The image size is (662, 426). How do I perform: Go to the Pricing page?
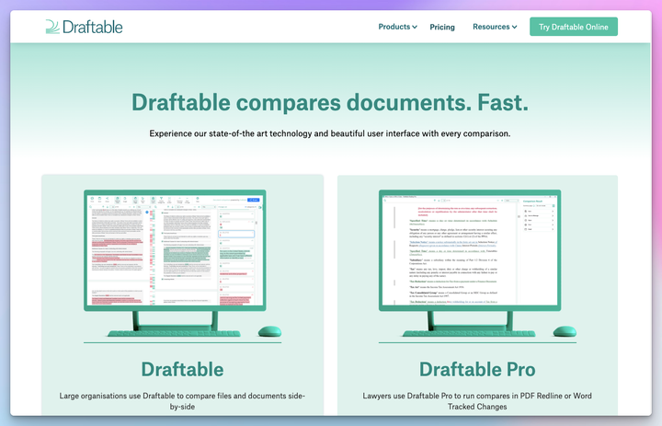[442, 27]
